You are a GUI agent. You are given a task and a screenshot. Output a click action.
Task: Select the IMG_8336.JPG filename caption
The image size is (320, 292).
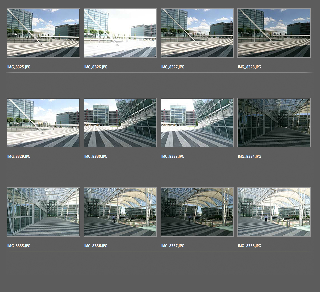pyautogui.click(x=96, y=246)
